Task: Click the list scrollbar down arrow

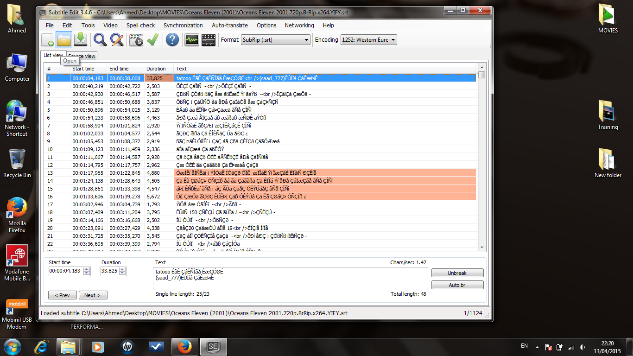Action: pos(482,247)
